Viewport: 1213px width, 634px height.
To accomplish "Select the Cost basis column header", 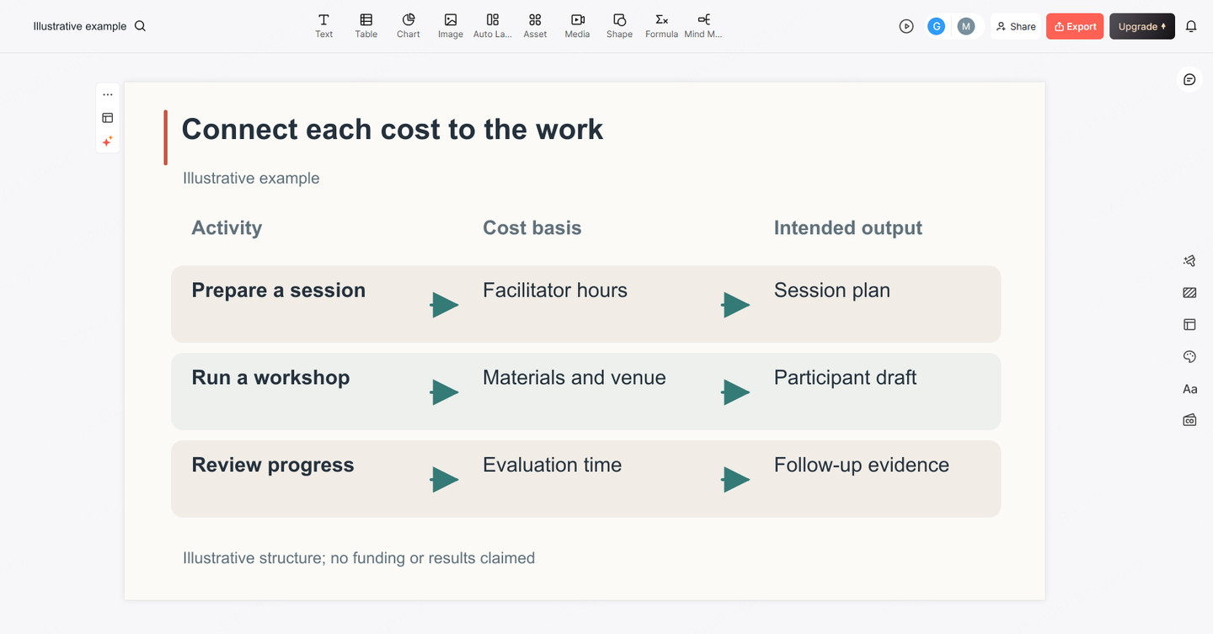I will 532,227.
